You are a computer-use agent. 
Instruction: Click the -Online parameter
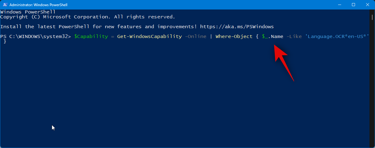click(195, 36)
